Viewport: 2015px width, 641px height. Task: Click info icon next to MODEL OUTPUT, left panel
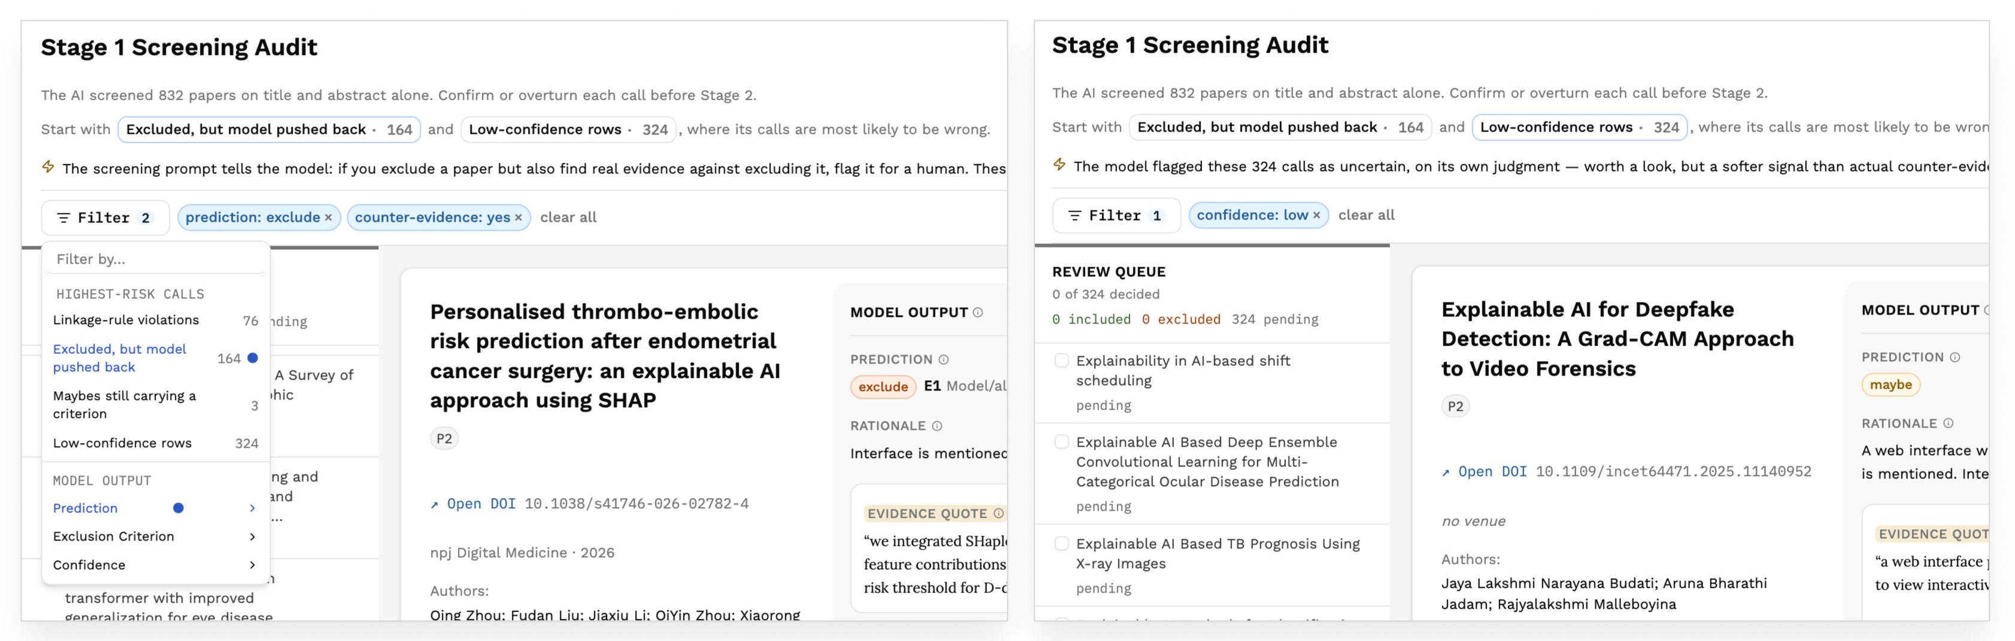click(x=978, y=313)
